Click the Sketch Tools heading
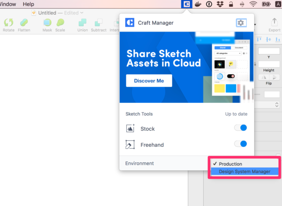 click(x=139, y=114)
